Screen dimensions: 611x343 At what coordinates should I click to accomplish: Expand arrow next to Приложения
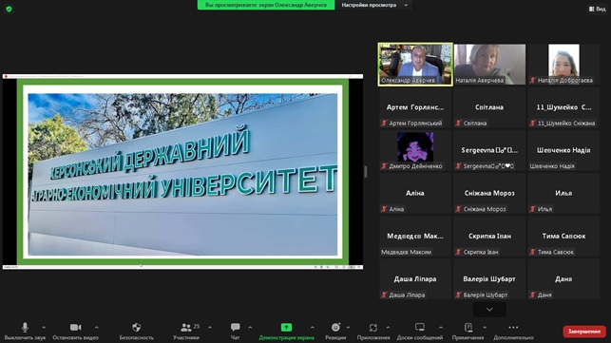tap(388, 328)
